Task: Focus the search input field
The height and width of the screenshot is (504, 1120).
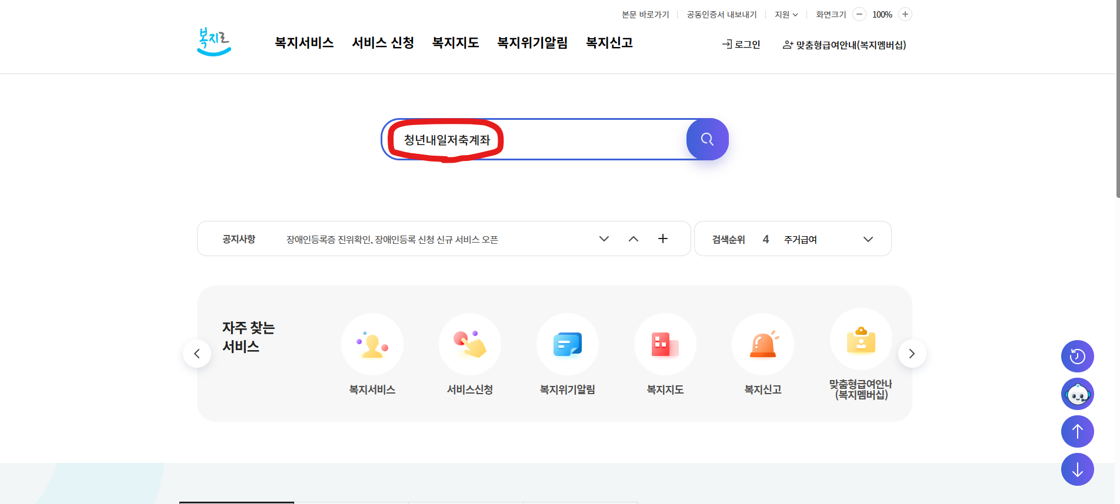Action: tap(535, 140)
